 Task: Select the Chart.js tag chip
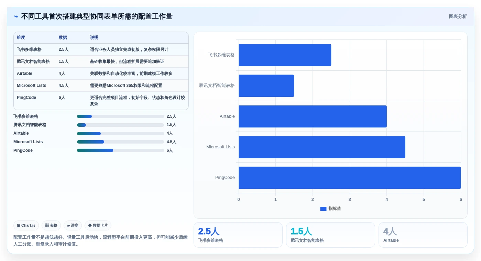pyautogui.click(x=26, y=226)
